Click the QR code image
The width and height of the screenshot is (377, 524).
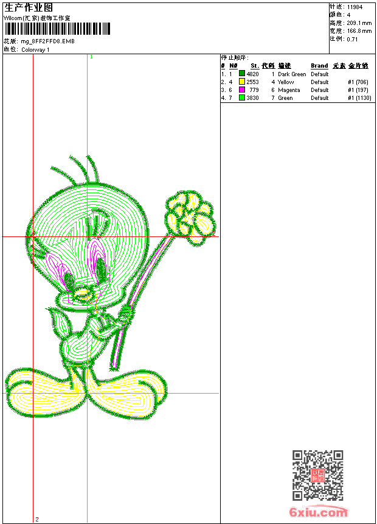(317, 475)
